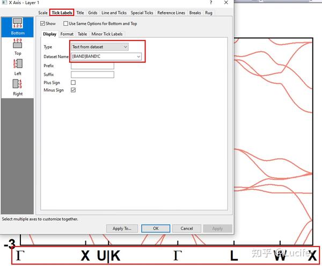Click the Prefix input field
Image resolution: width=322 pixels, height=266 pixels.
92,66
